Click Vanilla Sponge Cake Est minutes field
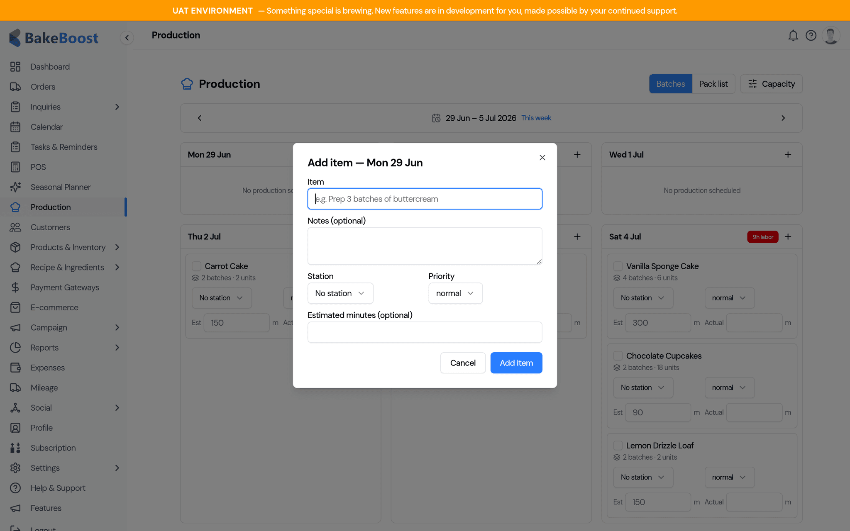Screen dimensions: 850x531 point(658,323)
